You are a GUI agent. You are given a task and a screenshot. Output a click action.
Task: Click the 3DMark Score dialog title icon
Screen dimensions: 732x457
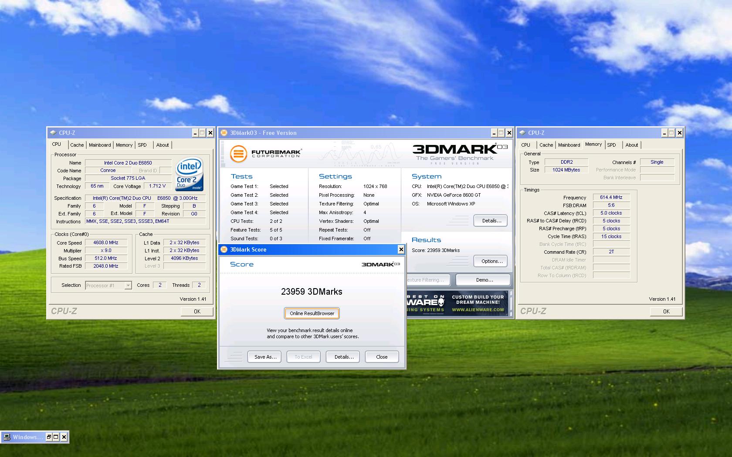pos(224,249)
